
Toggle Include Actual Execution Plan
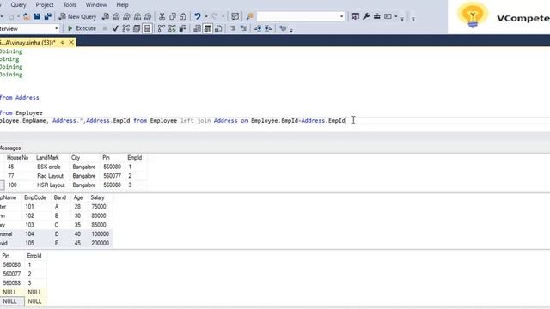[162, 28]
